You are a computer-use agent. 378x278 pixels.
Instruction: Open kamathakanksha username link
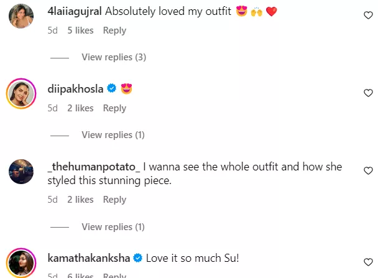tap(86, 257)
